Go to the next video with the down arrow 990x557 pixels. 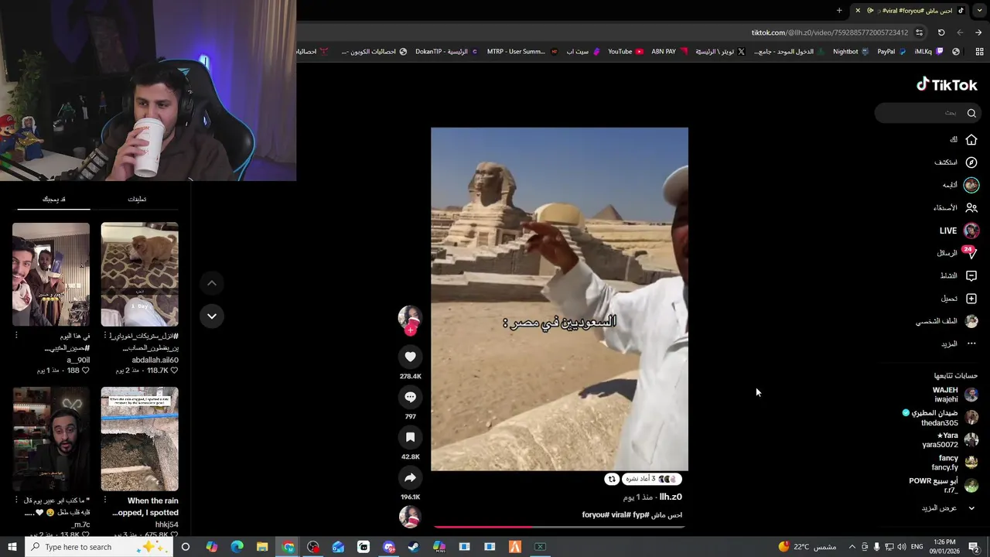[x=211, y=316]
